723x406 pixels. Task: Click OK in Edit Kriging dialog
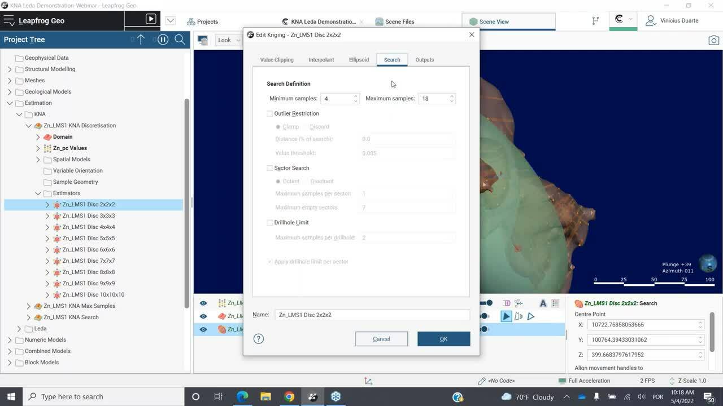(443, 339)
